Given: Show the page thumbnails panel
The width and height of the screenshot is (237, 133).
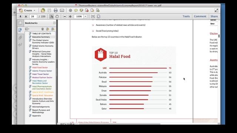Looking at the screenshot, I should click(20, 23).
